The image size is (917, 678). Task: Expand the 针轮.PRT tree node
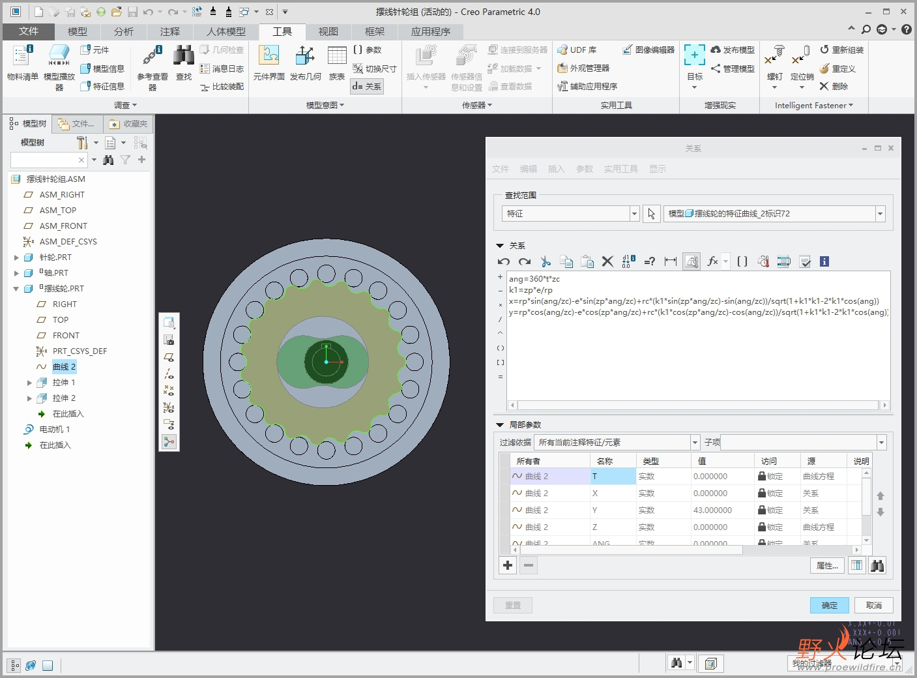[x=16, y=258]
